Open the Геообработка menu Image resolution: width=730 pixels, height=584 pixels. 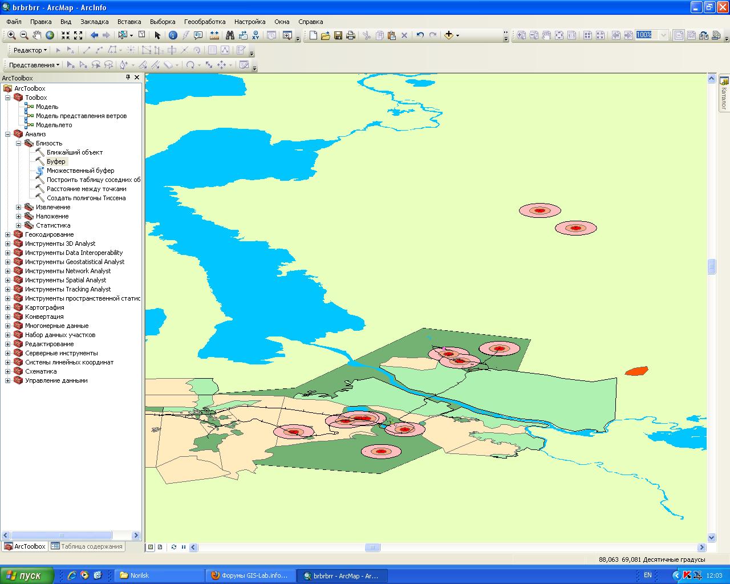point(205,22)
